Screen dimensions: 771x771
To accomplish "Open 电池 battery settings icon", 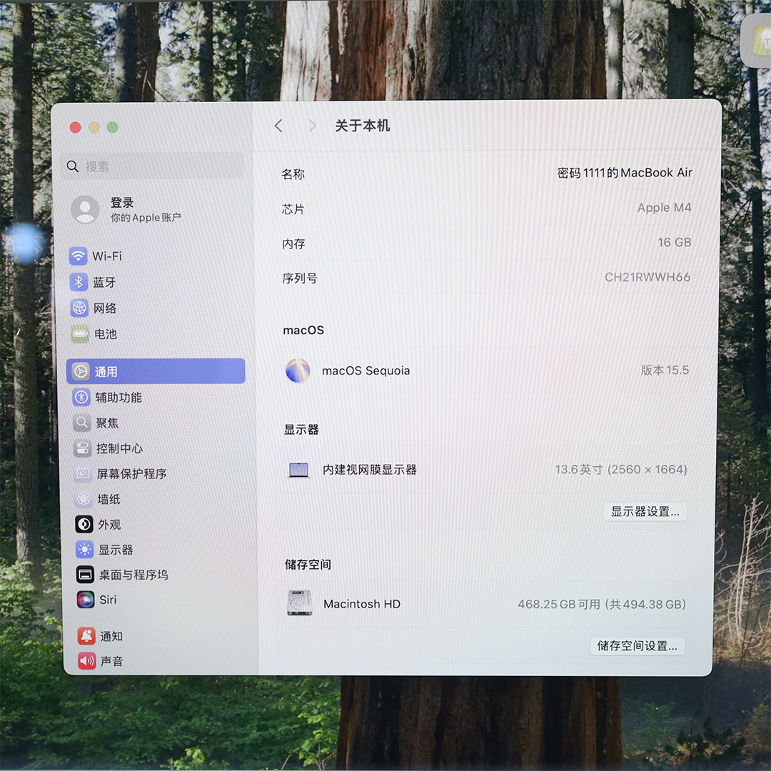I will (x=80, y=334).
